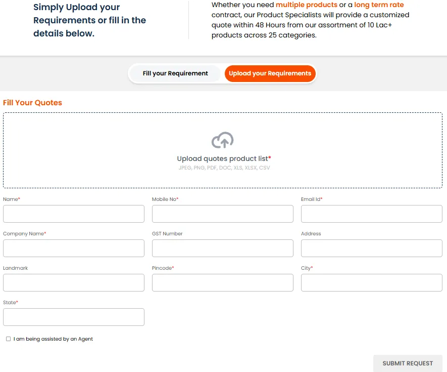Image resolution: width=447 pixels, height=372 pixels.
Task: Activate the Address input field
Action: click(x=371, y=249)
